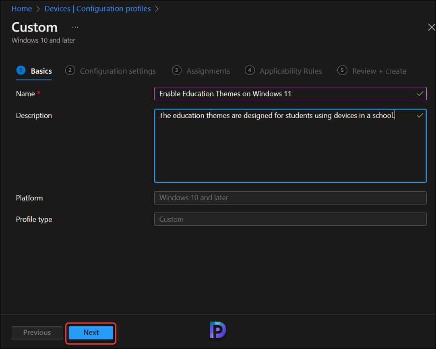Close the Custom profile pane
The image size is (436, 349).
pos(431,27)
